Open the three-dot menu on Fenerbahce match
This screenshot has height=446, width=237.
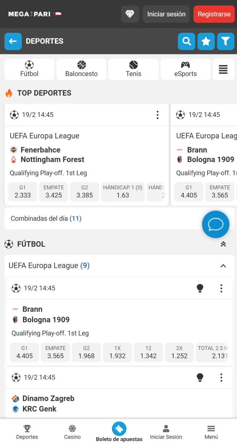tap(158, 115)
